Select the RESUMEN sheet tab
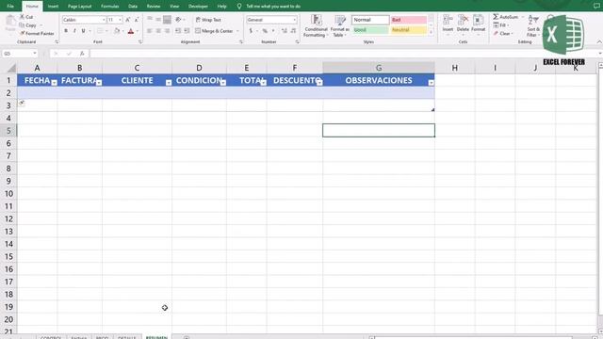Screen dimensions: 603x339 156,337
